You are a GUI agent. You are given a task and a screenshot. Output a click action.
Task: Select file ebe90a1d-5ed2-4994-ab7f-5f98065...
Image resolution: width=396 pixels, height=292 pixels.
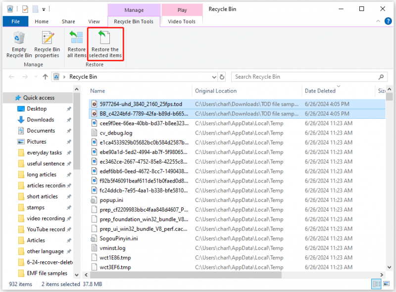237,152
